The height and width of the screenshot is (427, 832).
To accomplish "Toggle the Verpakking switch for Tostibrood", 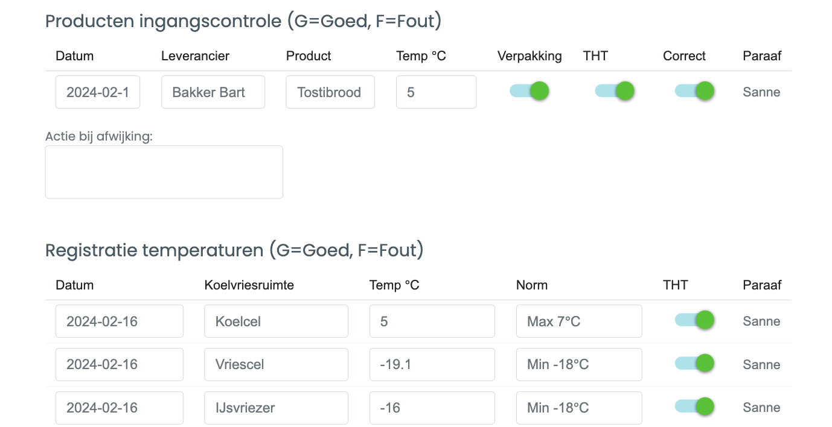I will tap(530, 91).
